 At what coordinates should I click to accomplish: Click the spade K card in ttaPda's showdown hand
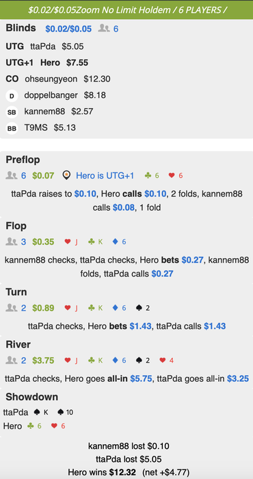coord(42,413)
